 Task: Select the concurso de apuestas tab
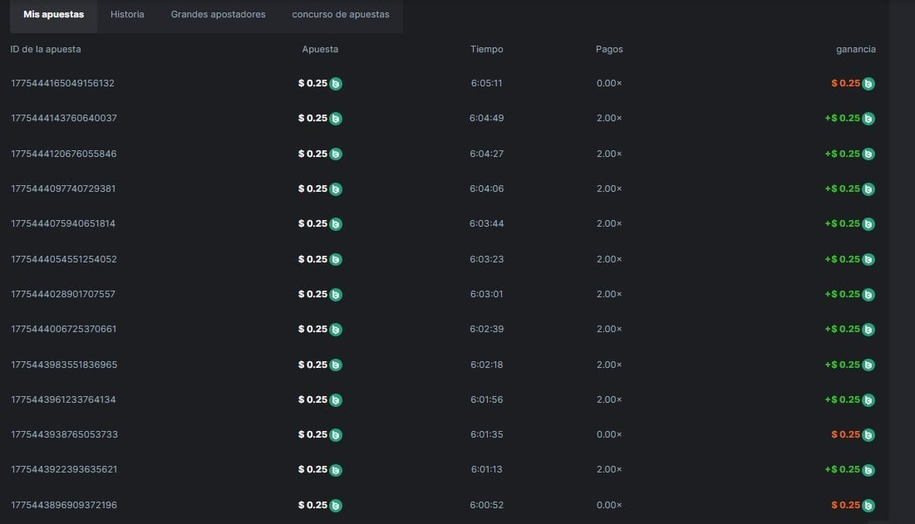(340, 14)
